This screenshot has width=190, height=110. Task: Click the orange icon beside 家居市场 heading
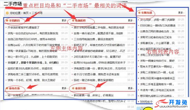[73, 88]
